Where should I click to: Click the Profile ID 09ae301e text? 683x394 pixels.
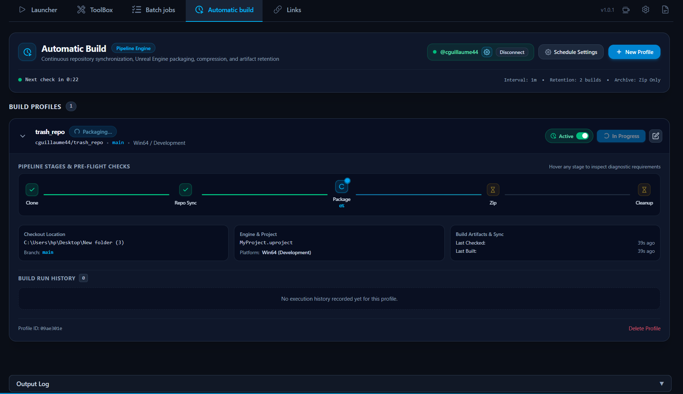click(40, 328)
